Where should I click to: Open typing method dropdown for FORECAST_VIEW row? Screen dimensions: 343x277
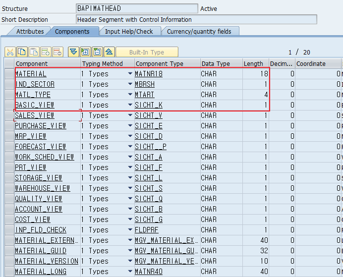(x=130, y=147)
